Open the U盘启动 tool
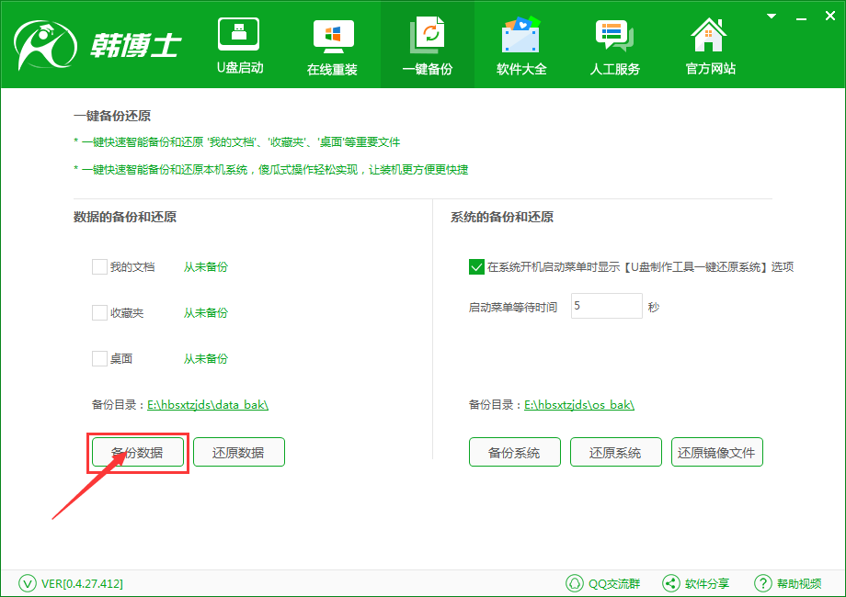The width and height of the screenshot is (846, 597). pos(239,43)
